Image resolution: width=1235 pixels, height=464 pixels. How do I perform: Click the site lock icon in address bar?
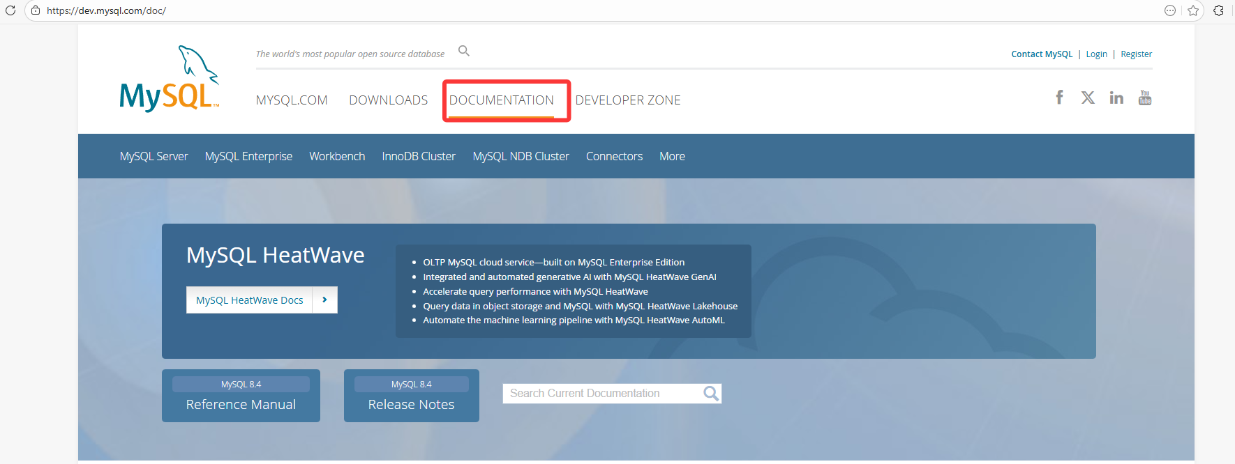(36, 10)
